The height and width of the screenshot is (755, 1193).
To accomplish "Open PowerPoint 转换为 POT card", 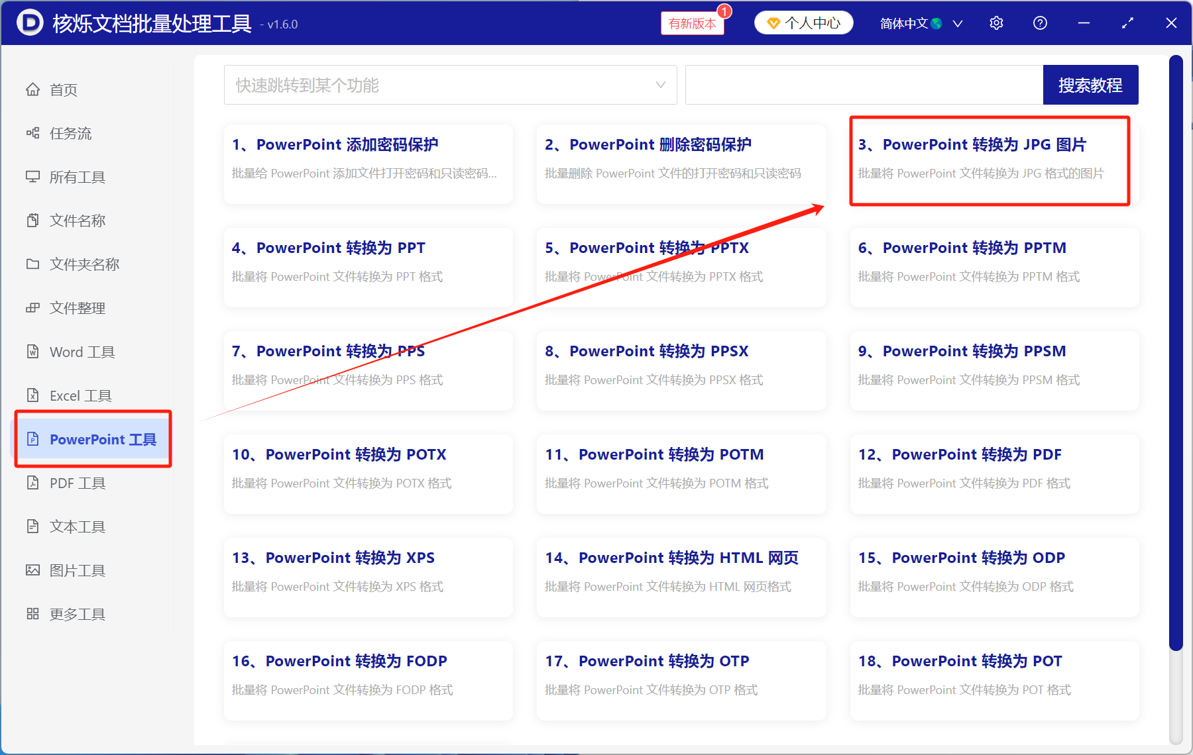I will [994, 681].
